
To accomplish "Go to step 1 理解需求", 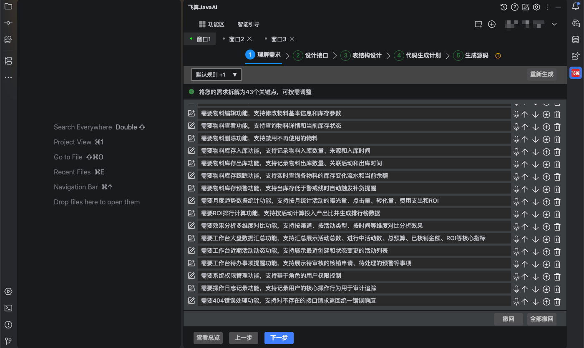I will click(x=264, y=55).
